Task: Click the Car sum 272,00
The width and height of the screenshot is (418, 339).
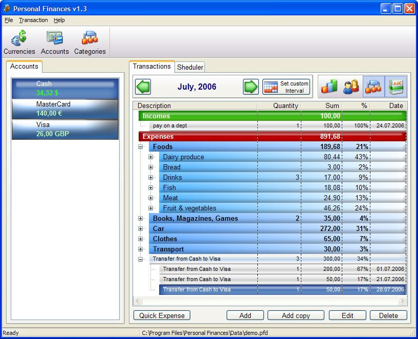Action: click(330, 228)
